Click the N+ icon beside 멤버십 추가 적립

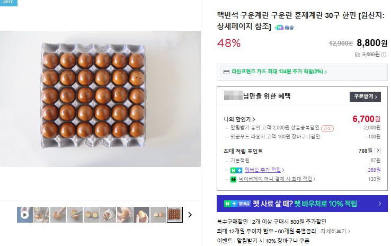(236, 170)
